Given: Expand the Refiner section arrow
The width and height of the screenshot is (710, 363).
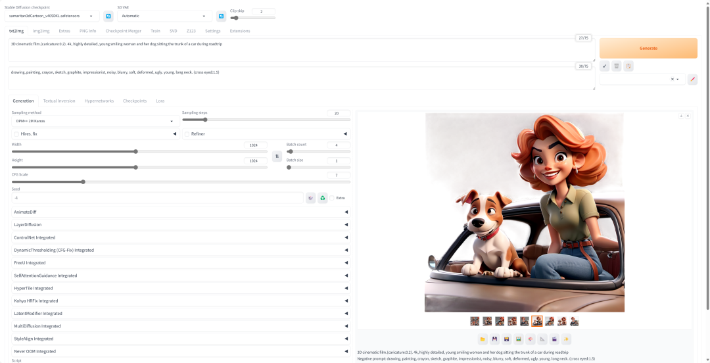Looking at the screenshot, I should point(345,134).
